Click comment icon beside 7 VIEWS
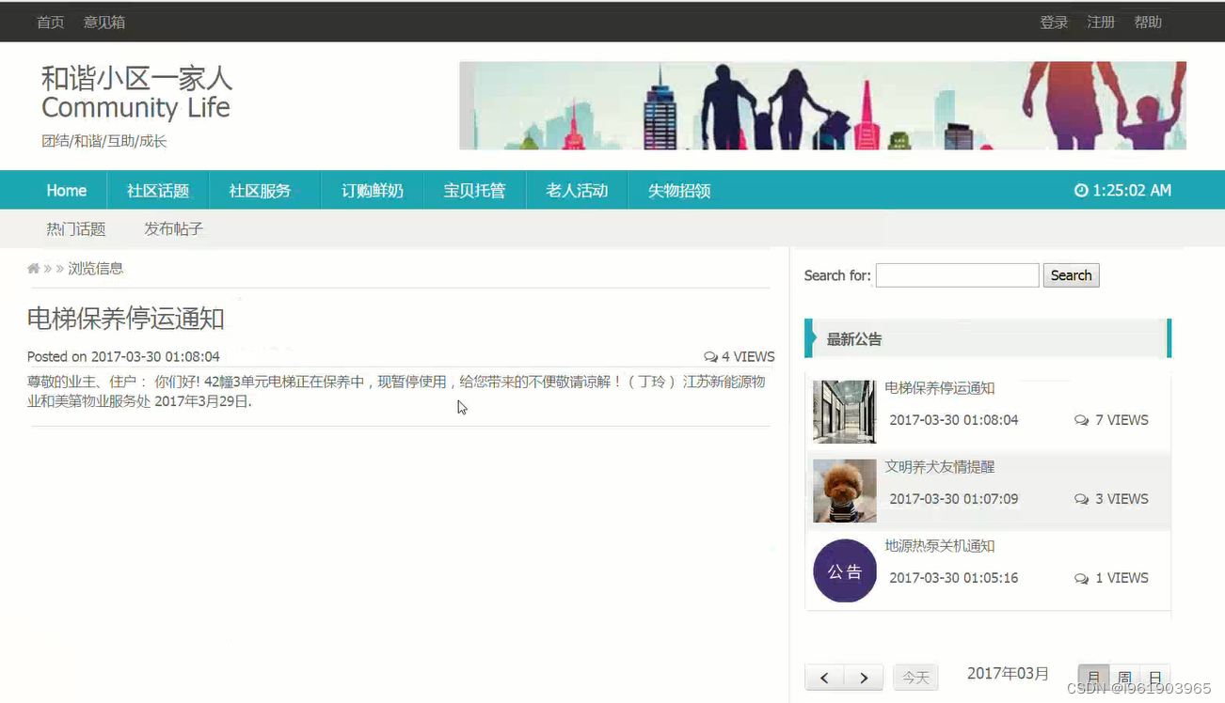Viewport: 1225px width, 703px height. click(1081, 420)
